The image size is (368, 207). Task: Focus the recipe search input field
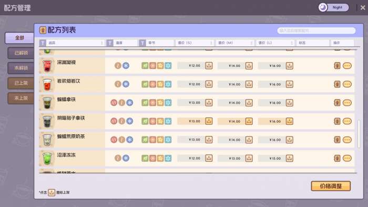pos(316,31)
